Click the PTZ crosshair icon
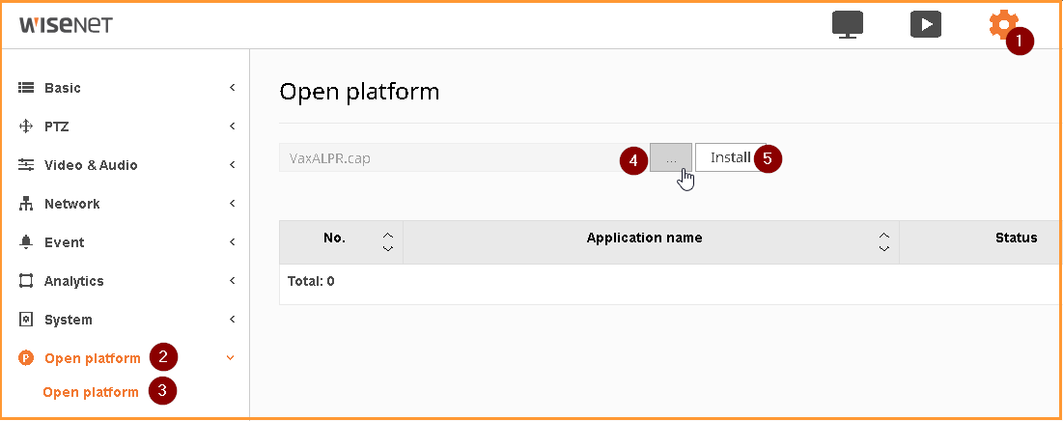 point(26,126)
